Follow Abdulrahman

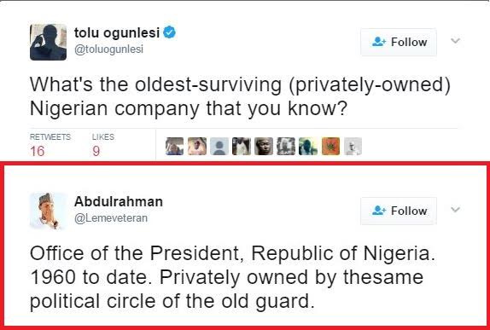point(399,211)
